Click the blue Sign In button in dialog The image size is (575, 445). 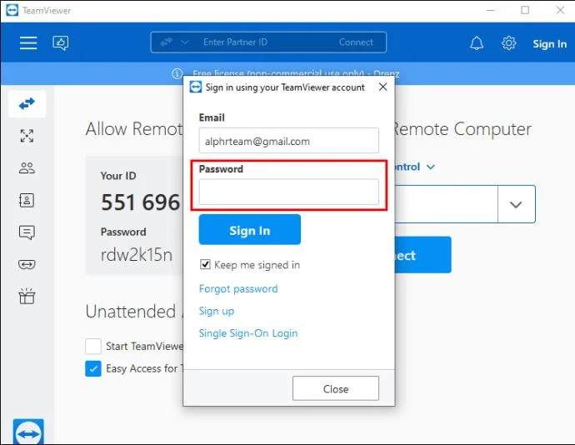[x=250, y=230]
